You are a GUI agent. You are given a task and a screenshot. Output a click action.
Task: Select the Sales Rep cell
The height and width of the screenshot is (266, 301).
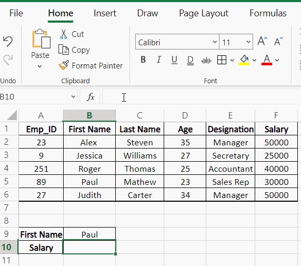click(230, 181)
